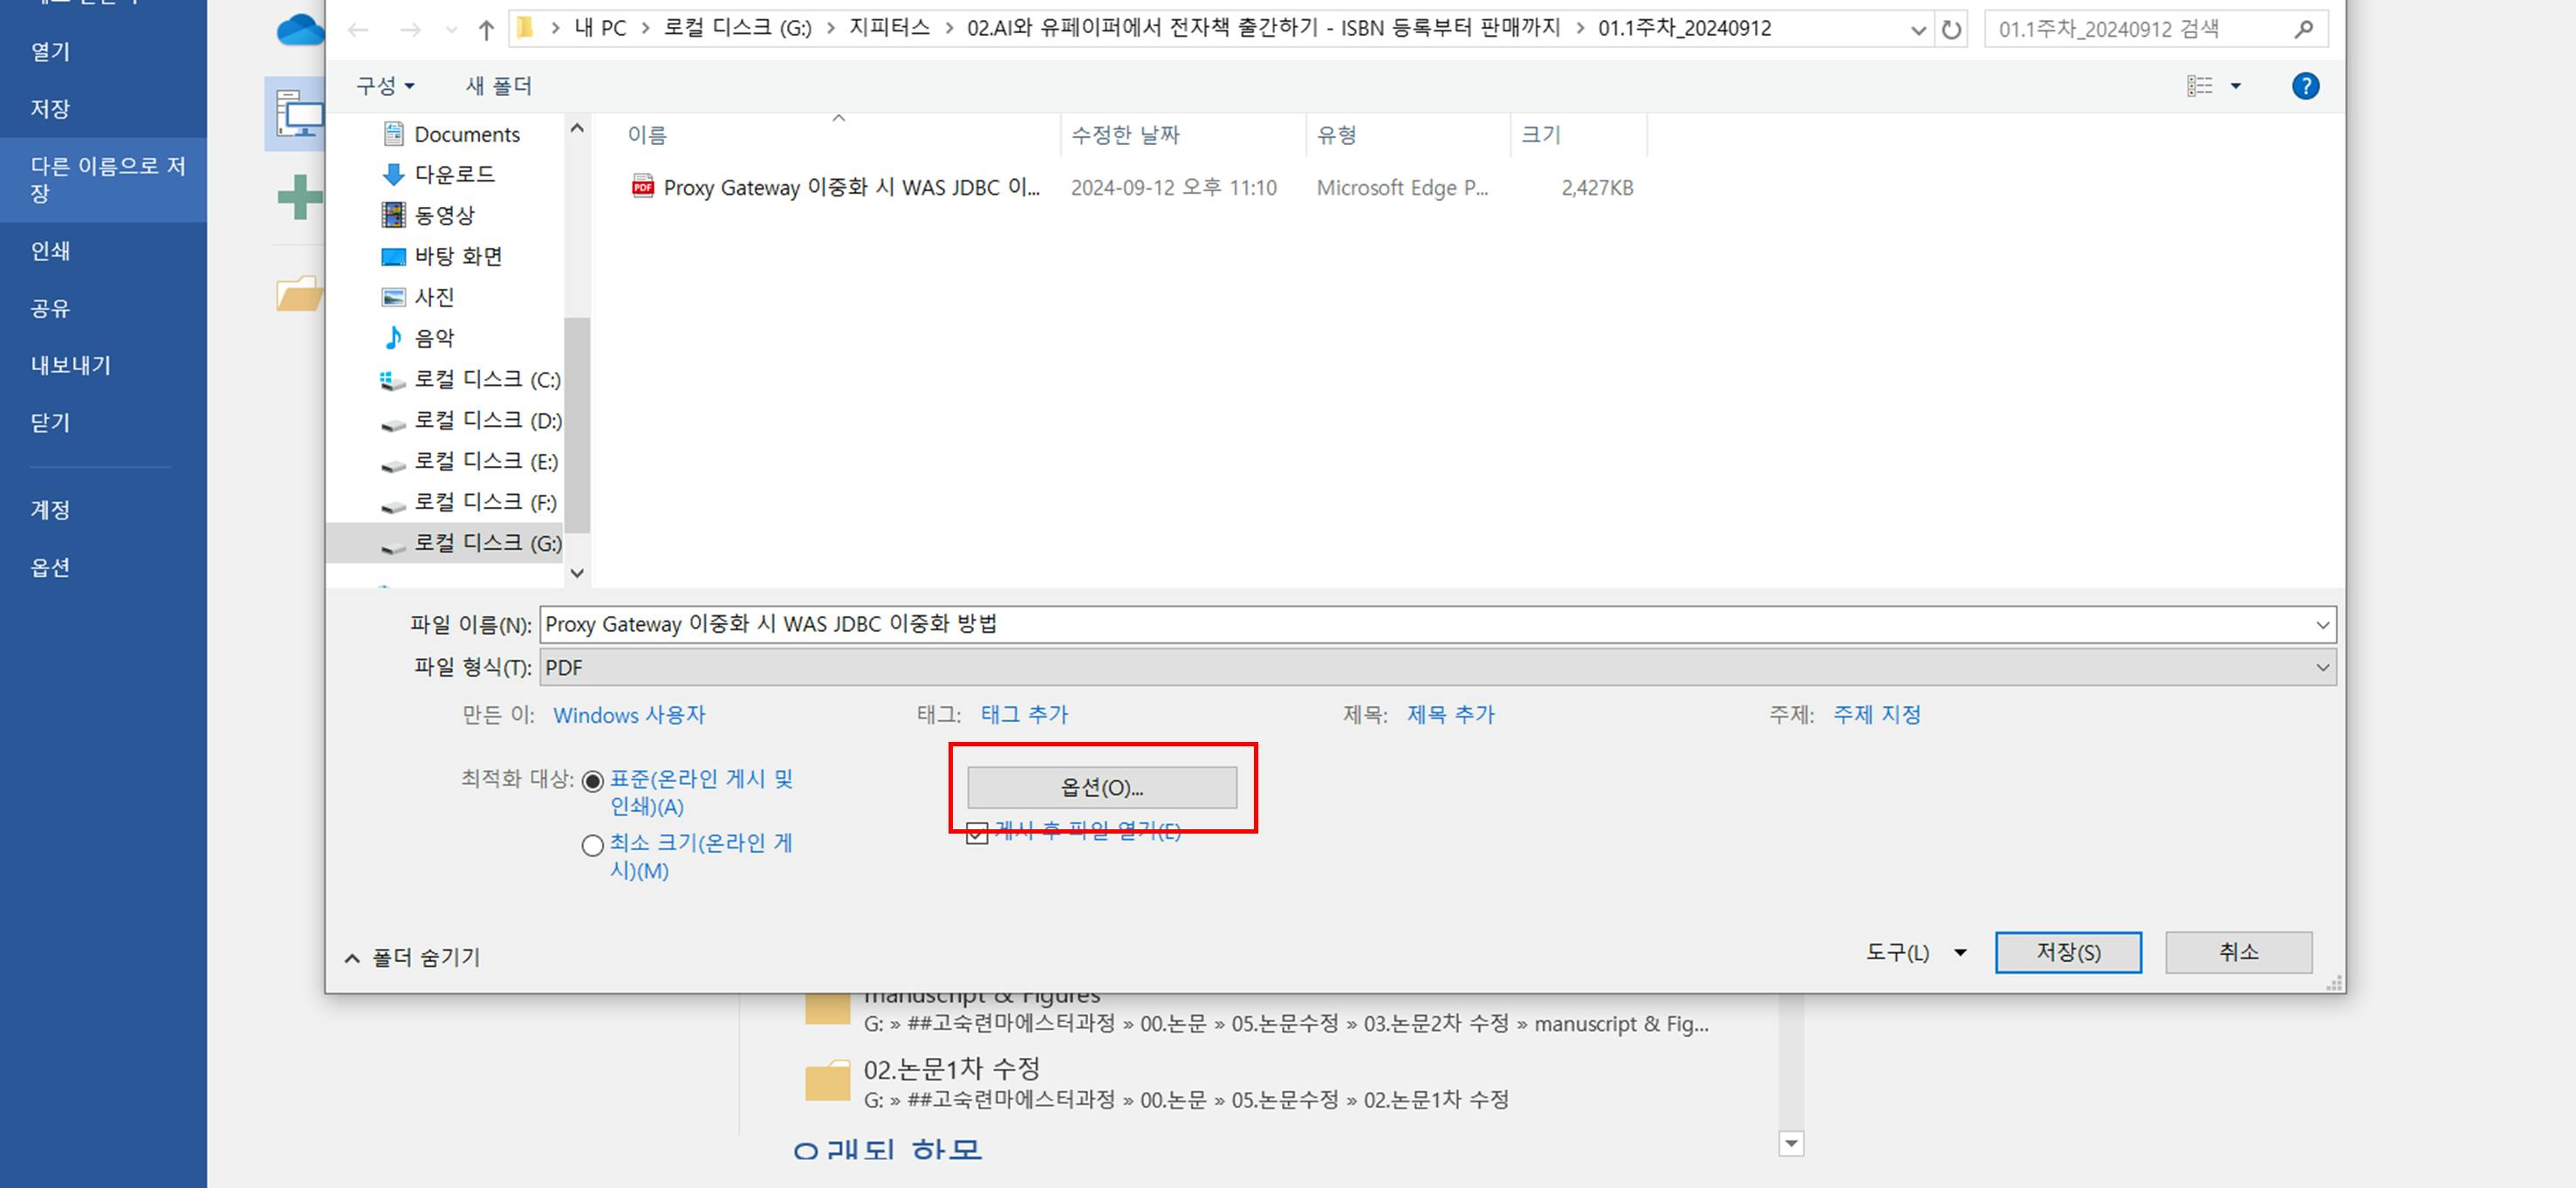Click the up-directory arrow icon

(x=486, y=30)
